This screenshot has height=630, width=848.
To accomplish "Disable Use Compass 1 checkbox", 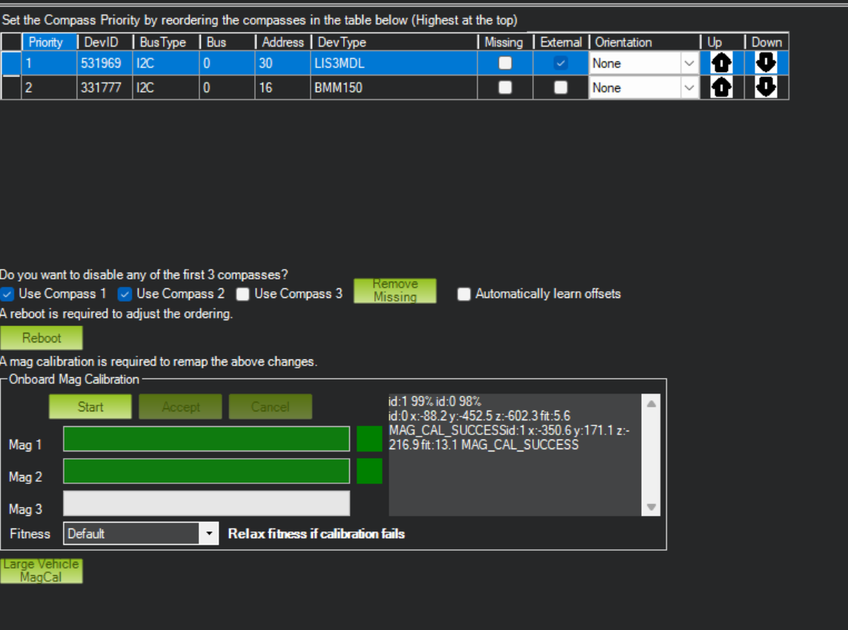I will tap(7, 294).
